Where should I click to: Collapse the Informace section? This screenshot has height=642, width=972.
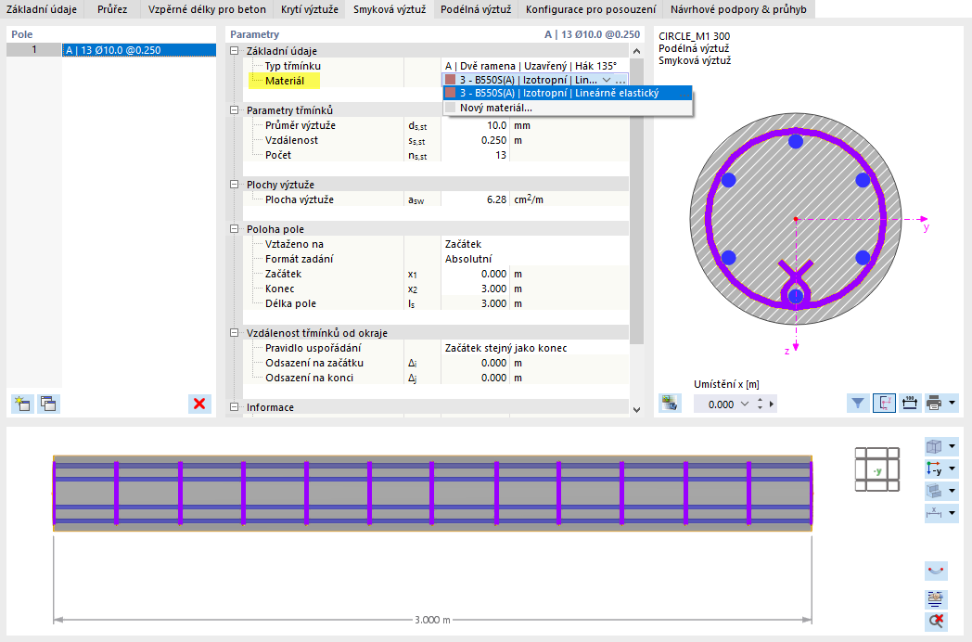click(235, 407)
